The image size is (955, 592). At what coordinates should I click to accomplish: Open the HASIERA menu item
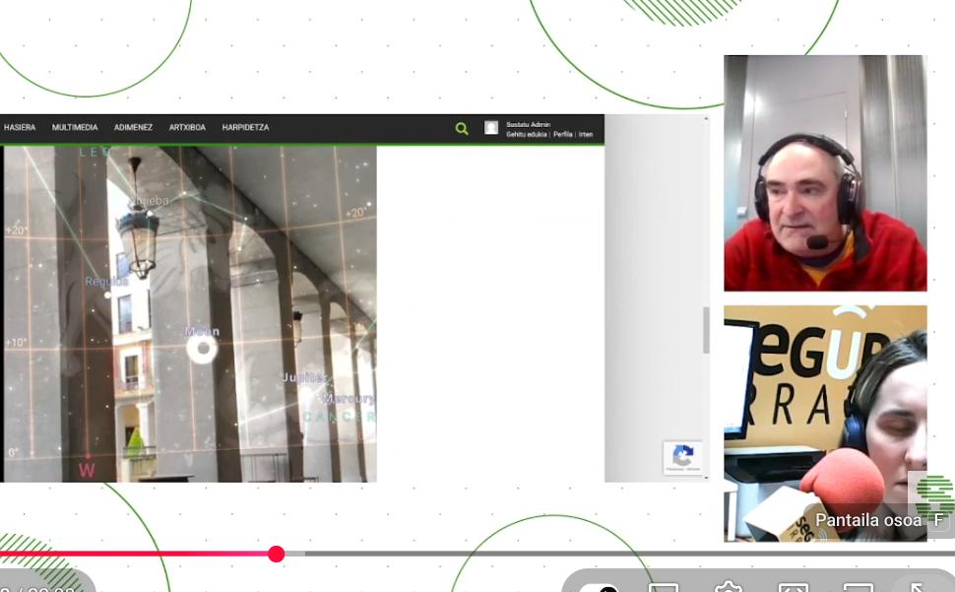20,128
